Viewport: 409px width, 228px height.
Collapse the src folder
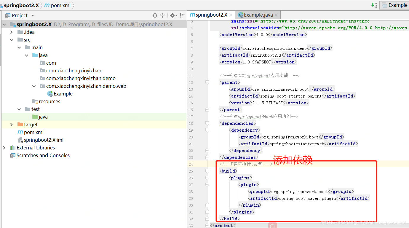pyautogui.click(x=12, y=40)
